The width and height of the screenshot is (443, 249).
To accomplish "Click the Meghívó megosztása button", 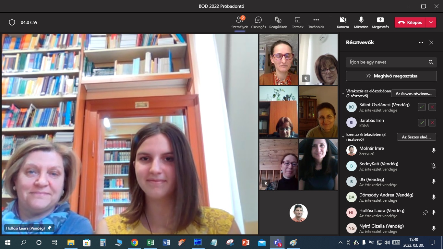I will [x=391, y=76].
